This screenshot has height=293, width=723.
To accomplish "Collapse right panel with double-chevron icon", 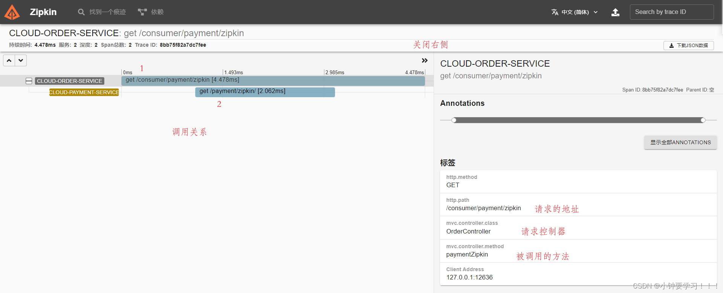I will [x=425, y=61].
